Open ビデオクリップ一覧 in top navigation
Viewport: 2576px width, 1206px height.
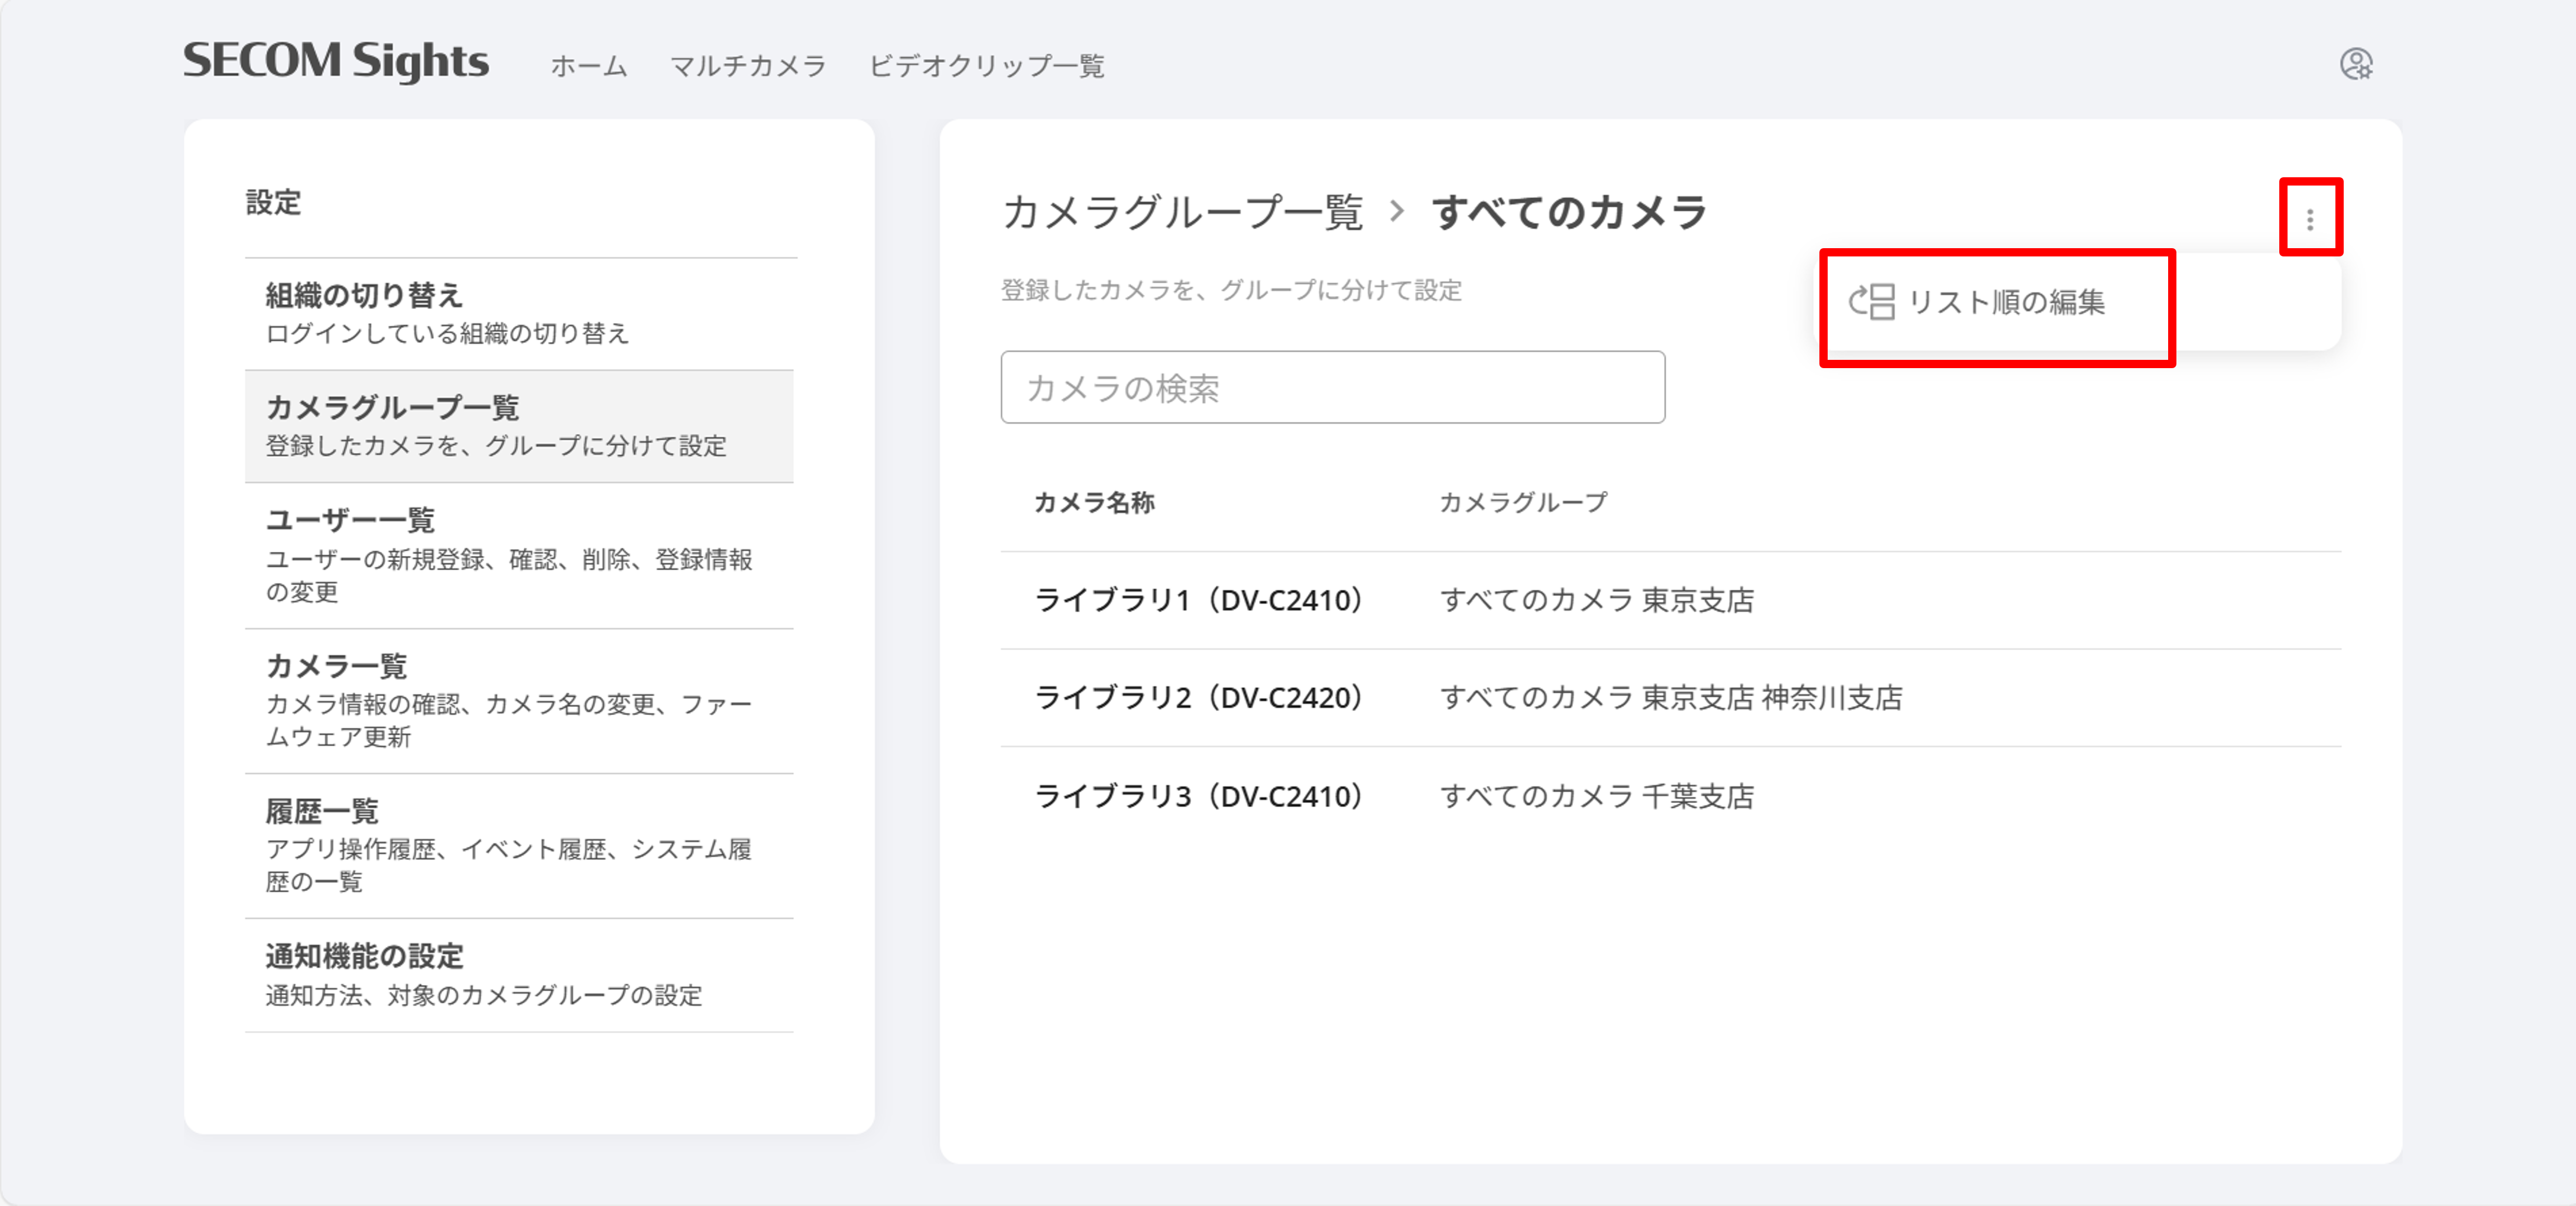986,66
